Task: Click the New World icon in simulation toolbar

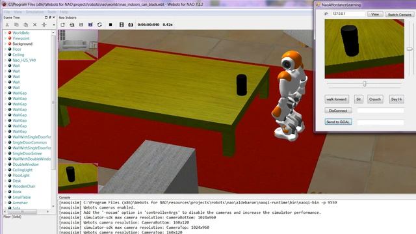Action: point(62,25)
